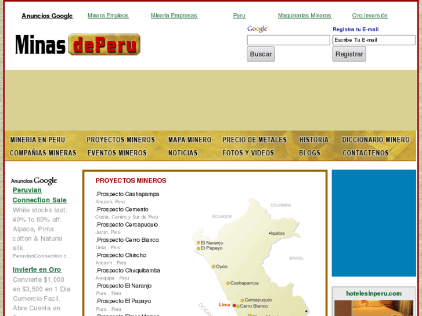Open Prospecto Cashapampa project
Image resolution: width=422 pixels, height=316 pixels.
[x=127, y=194]
